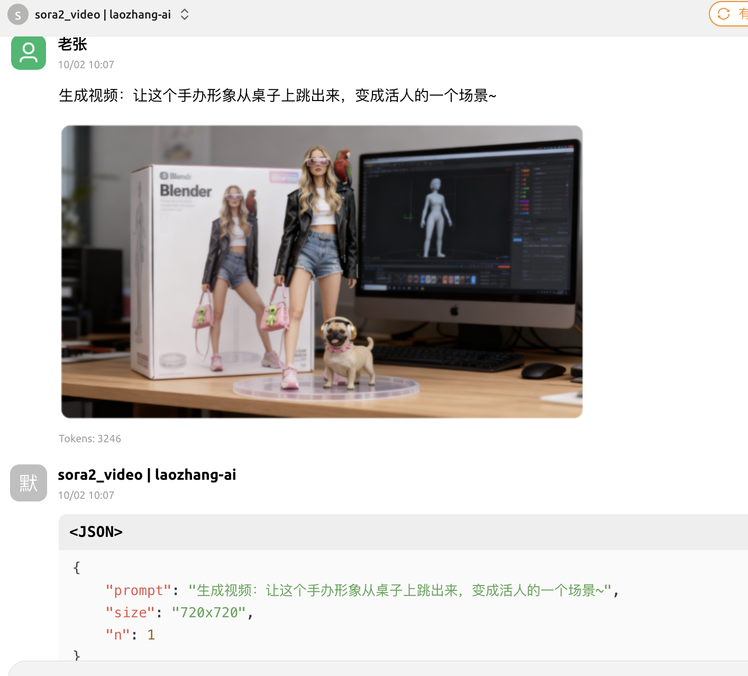This screenshot has width=748, height=676.
Task: Click the up-down chevron beside the conversation title
Action: coord(184,15)
